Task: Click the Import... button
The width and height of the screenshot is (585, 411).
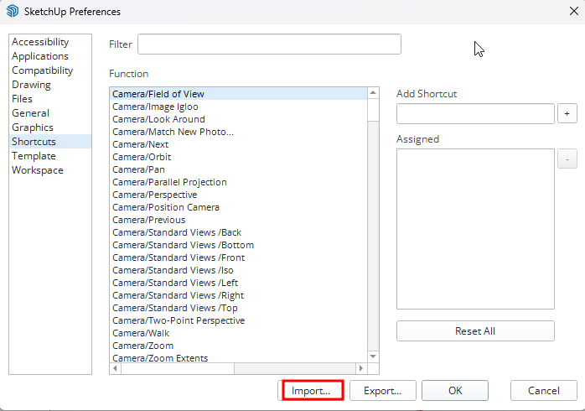Action: [x=313, y=391]
